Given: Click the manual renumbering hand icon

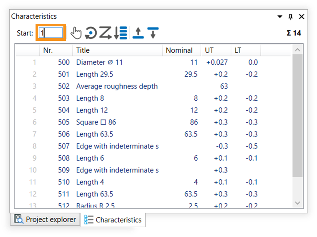Looking at the screenshot, I should point(76,33).
